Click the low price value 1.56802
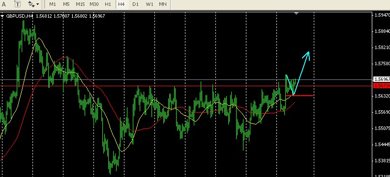Screen dimensions: 390x177 coord(79,16)
